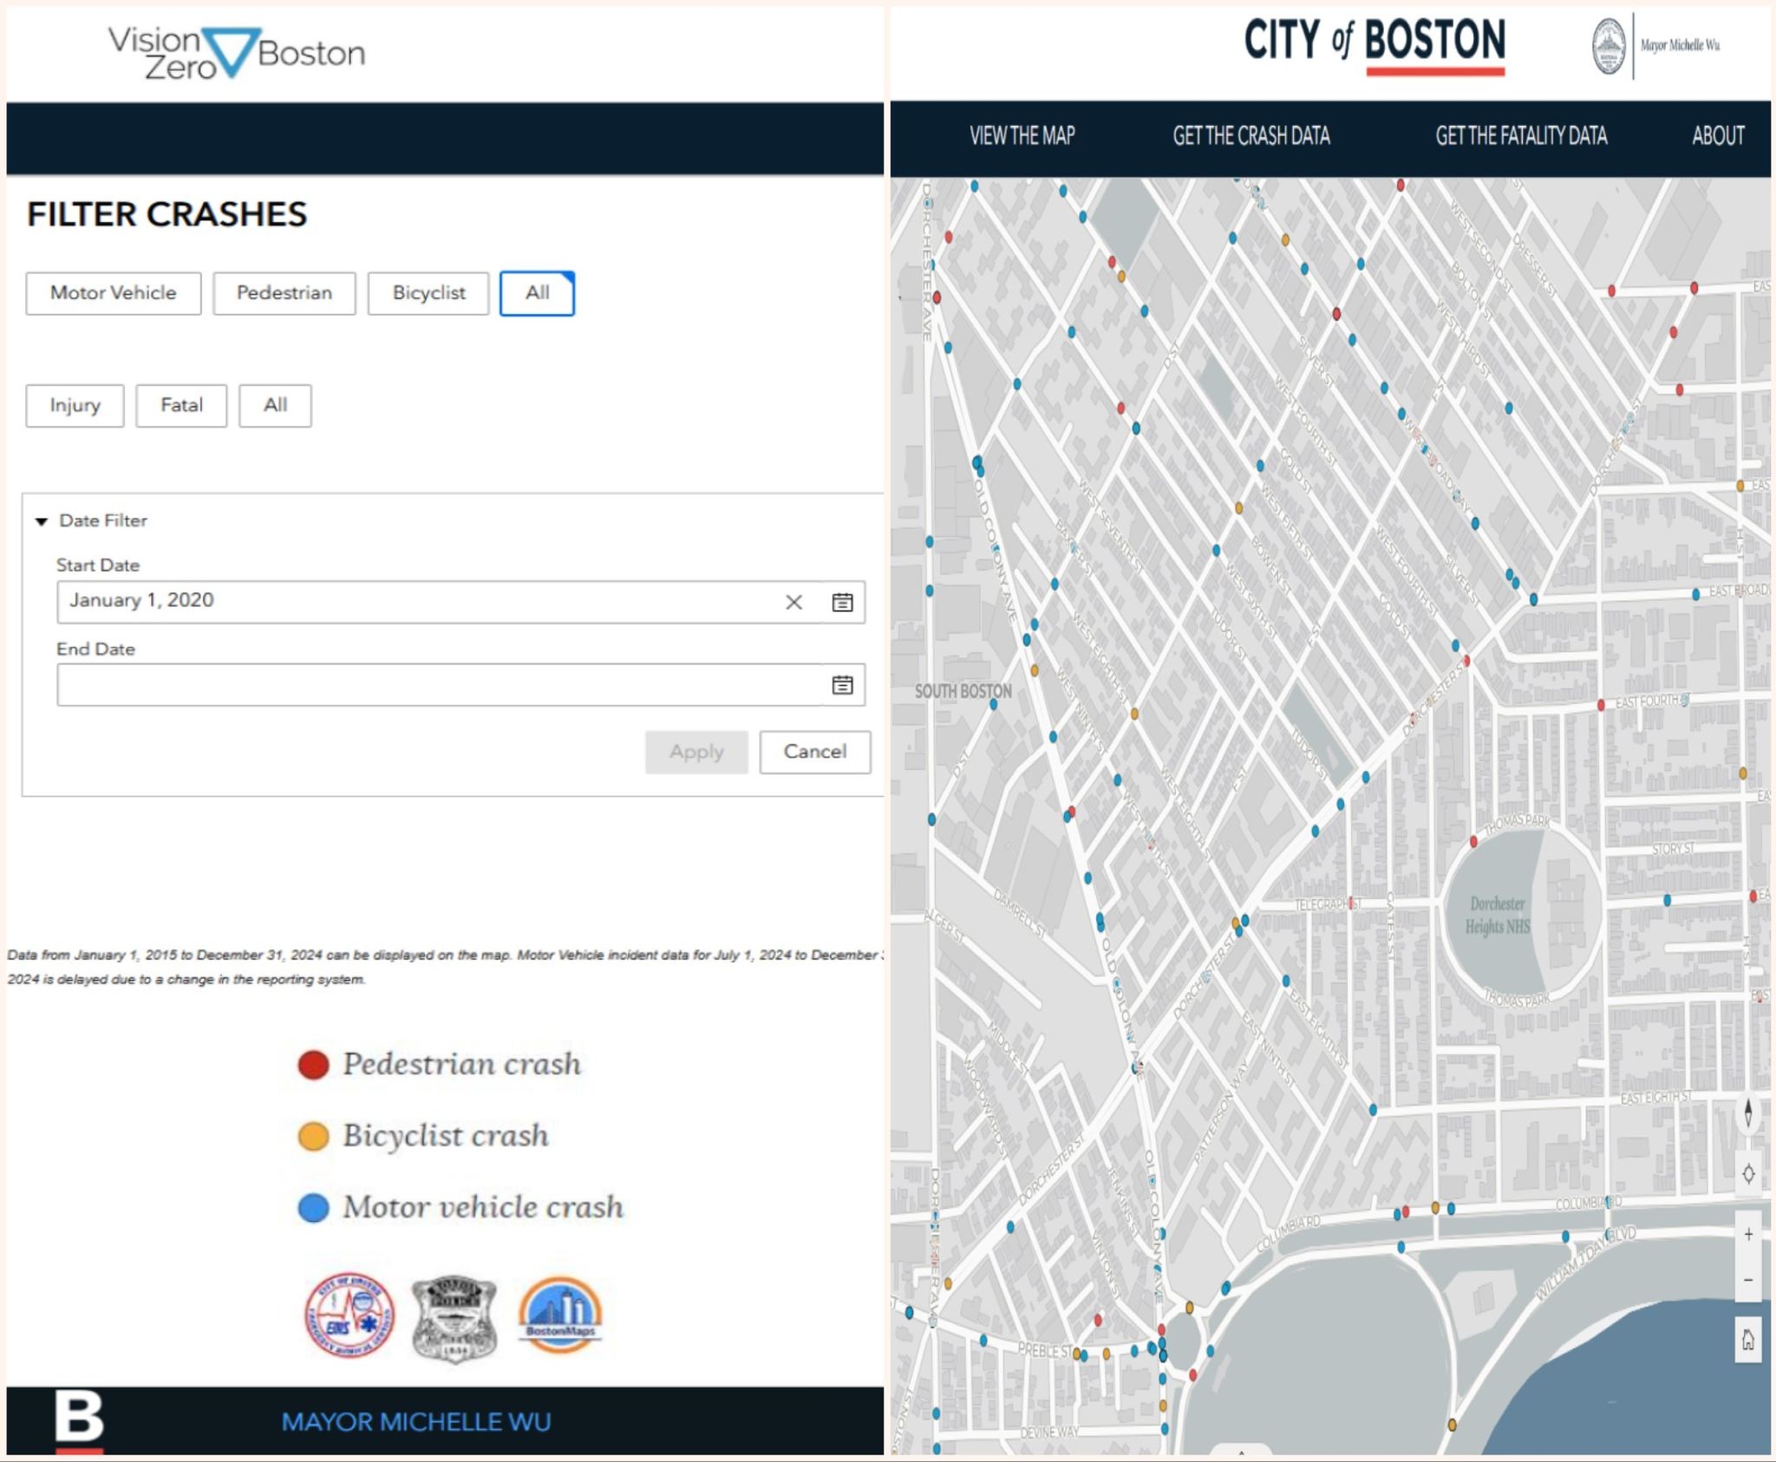This screenshot has width=1776, height=1462.
Task: Open GET THE FATALITY DATA menu item
Action: 1522,136
